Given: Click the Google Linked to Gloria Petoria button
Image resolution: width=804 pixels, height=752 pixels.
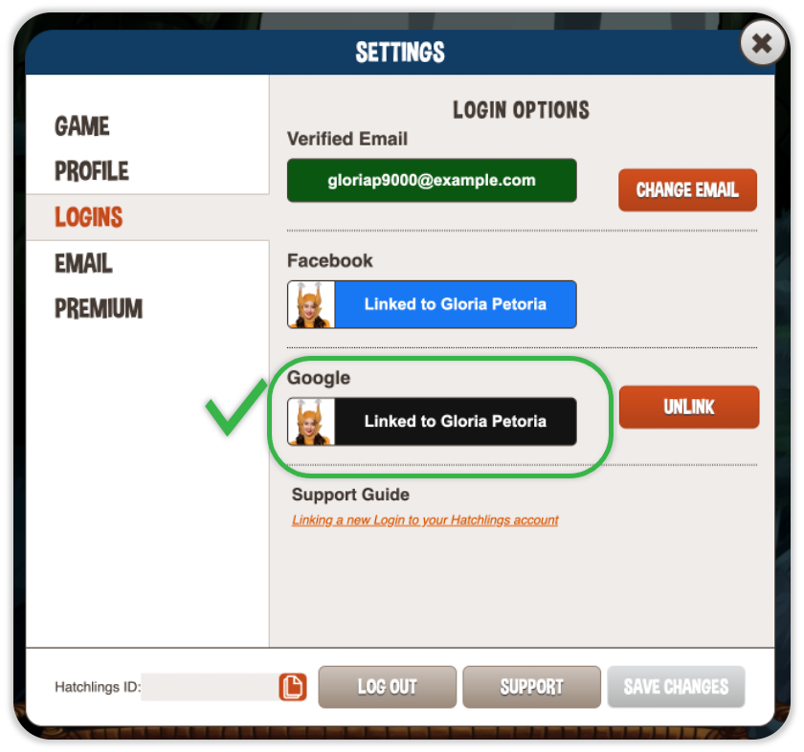Looking at the screenshot, I should coord(432,421).
